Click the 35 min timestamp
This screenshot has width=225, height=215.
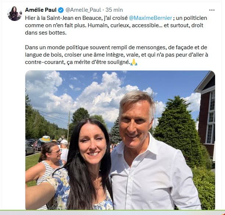coord(114,10)
